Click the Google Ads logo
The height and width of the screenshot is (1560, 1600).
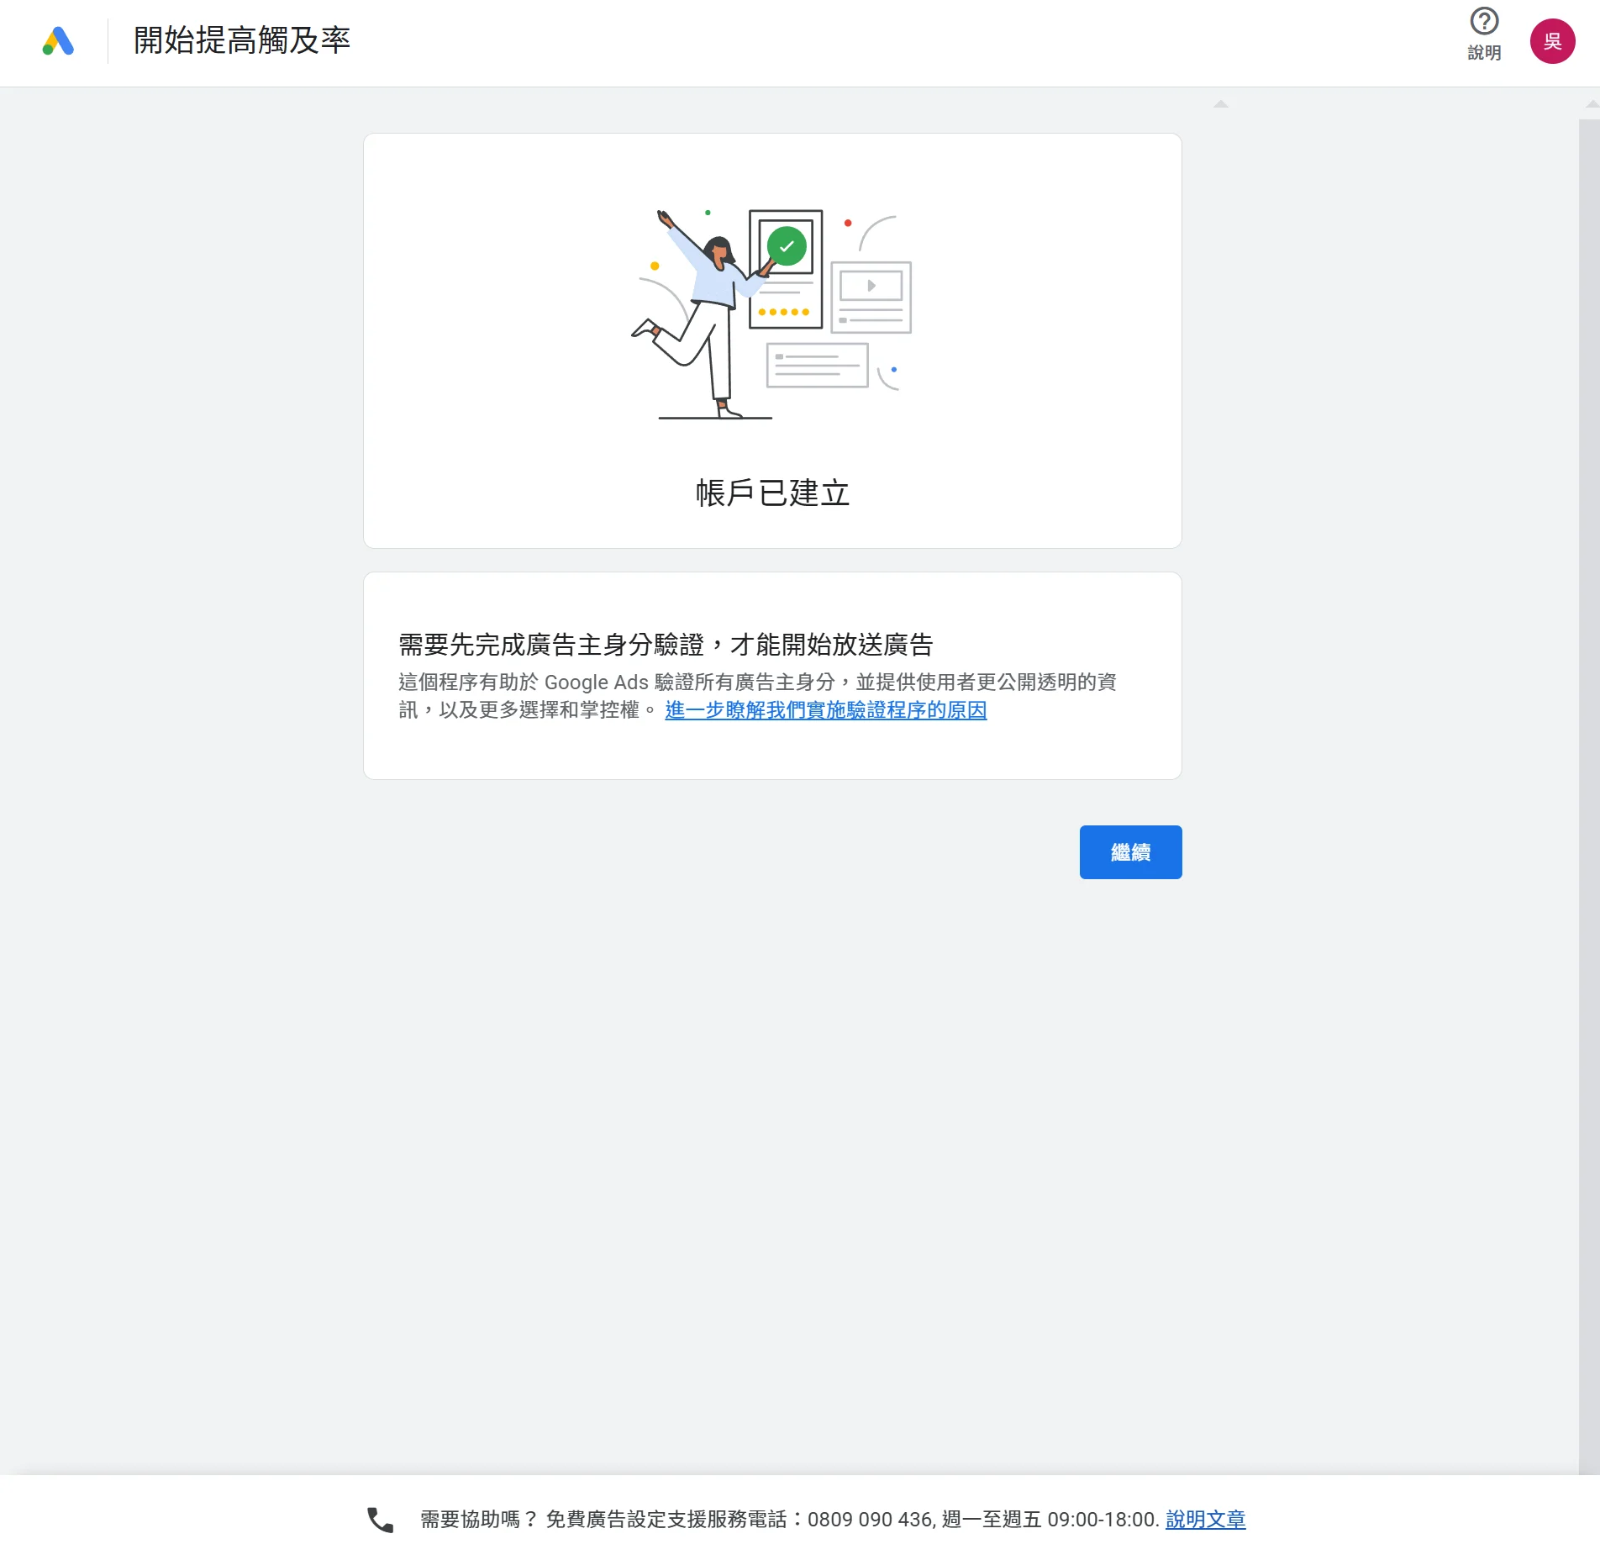coord(58,41)
